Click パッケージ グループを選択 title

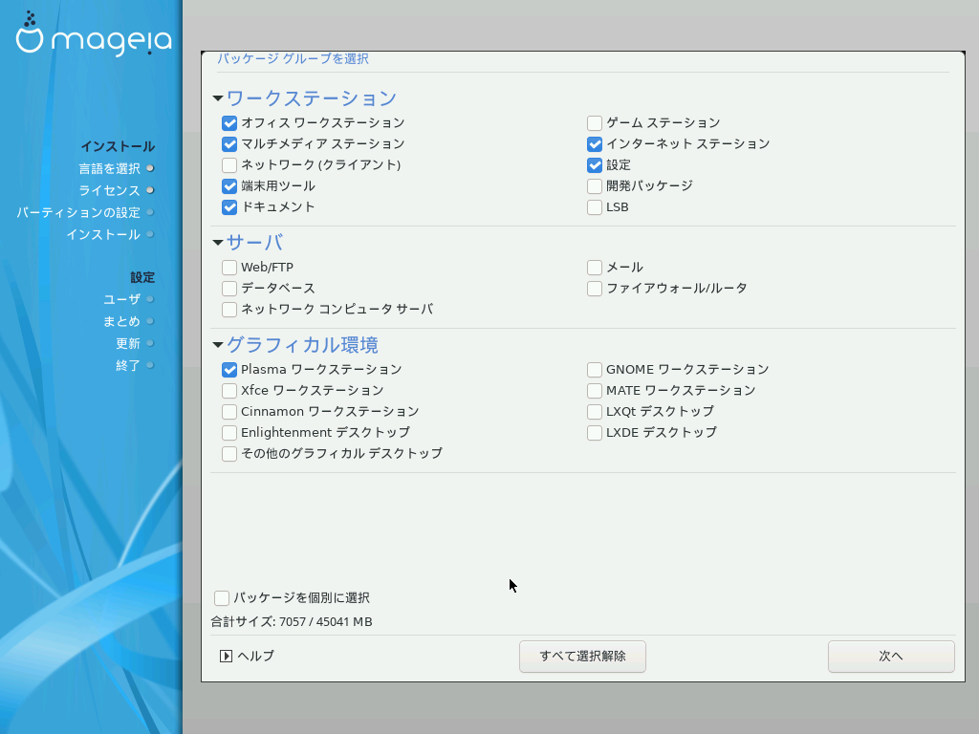tap(293, 58)
